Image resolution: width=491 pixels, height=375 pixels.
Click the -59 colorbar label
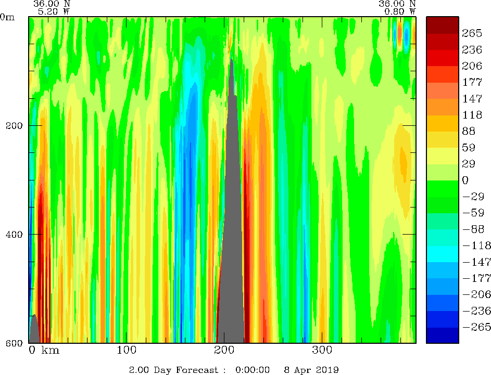click(x=473, y=213)
